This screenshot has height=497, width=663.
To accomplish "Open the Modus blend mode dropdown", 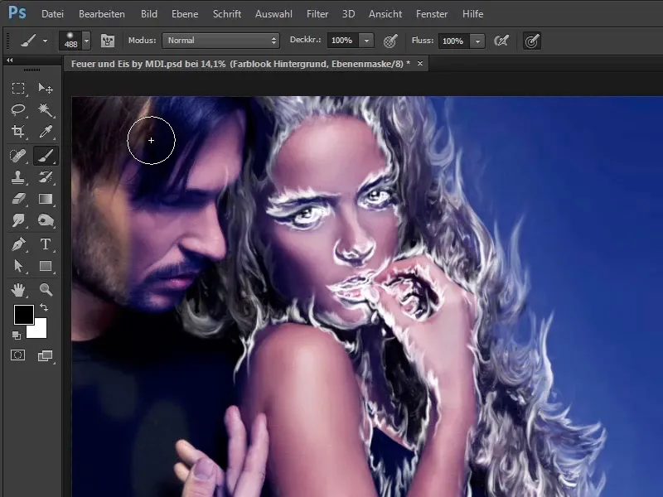I will tap(220, 41).
